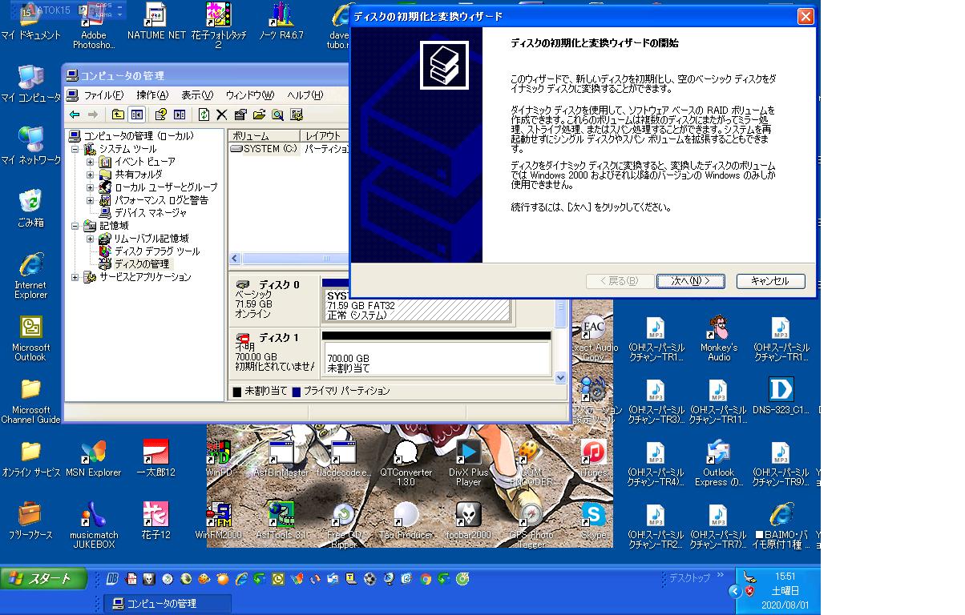
Task: Open the Monkey's Audio desktop icon
Action: [718, 337]
